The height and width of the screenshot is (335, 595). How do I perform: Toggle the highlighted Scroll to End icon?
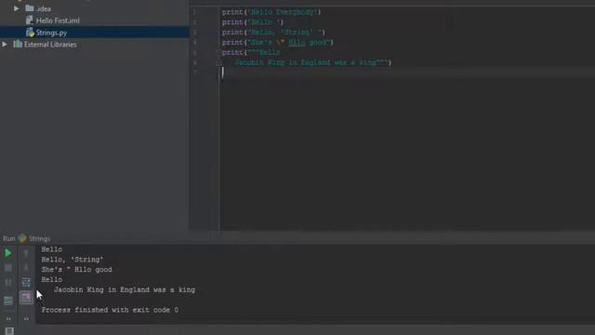(x=26, y=298)
